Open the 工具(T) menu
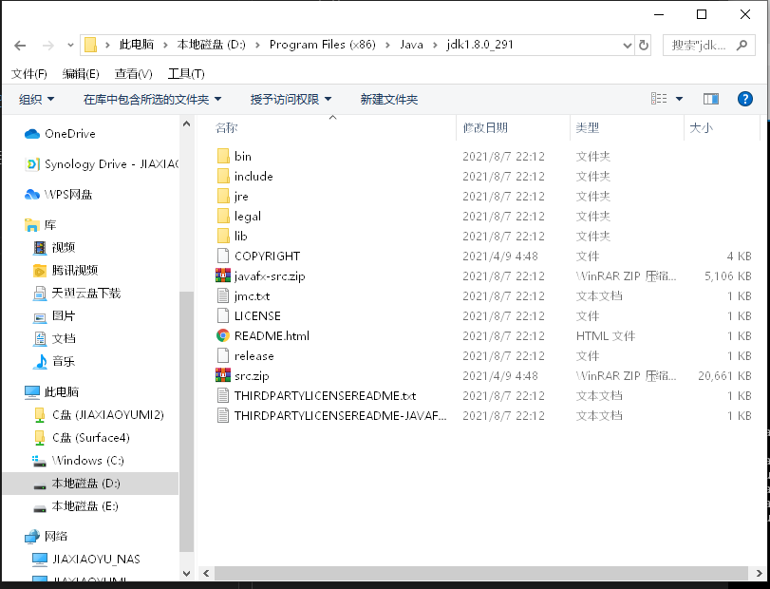Image resolution: width=770 pixels, height=589 pixels. coord(186,74)
